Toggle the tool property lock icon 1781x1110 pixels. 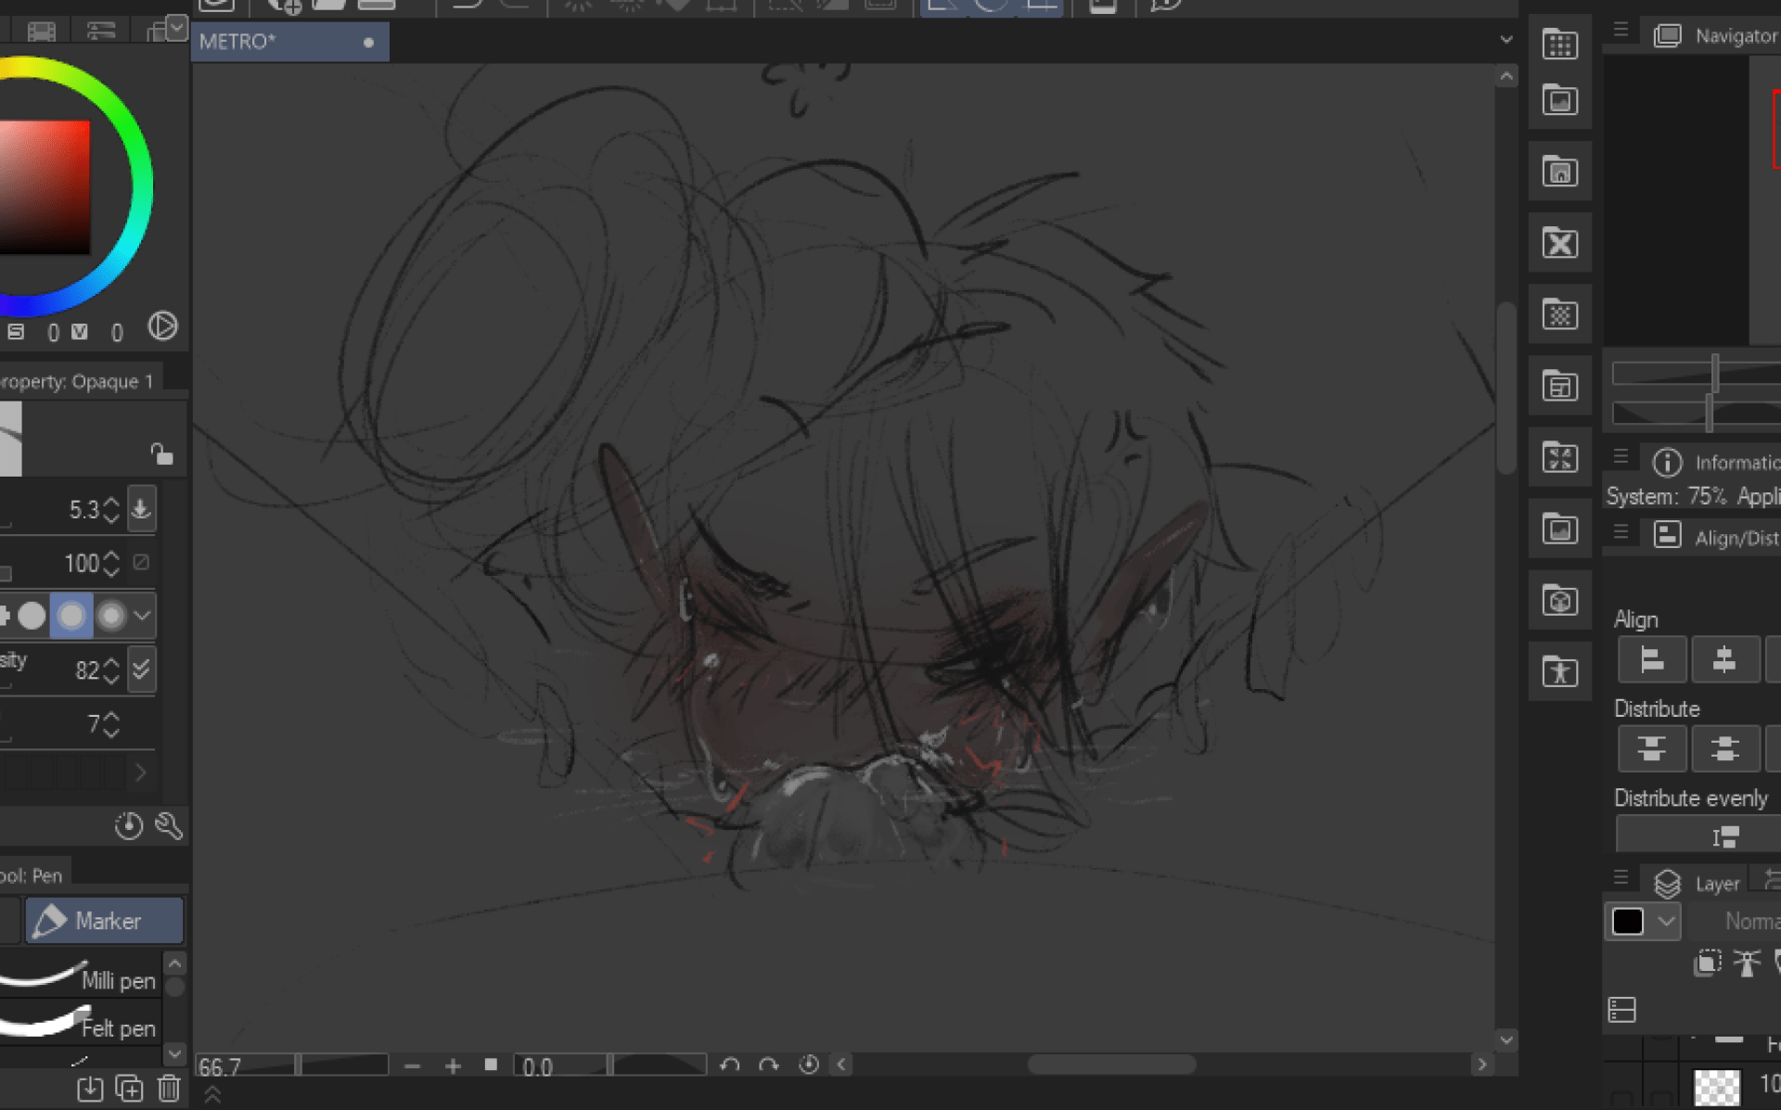click(161, 453)
